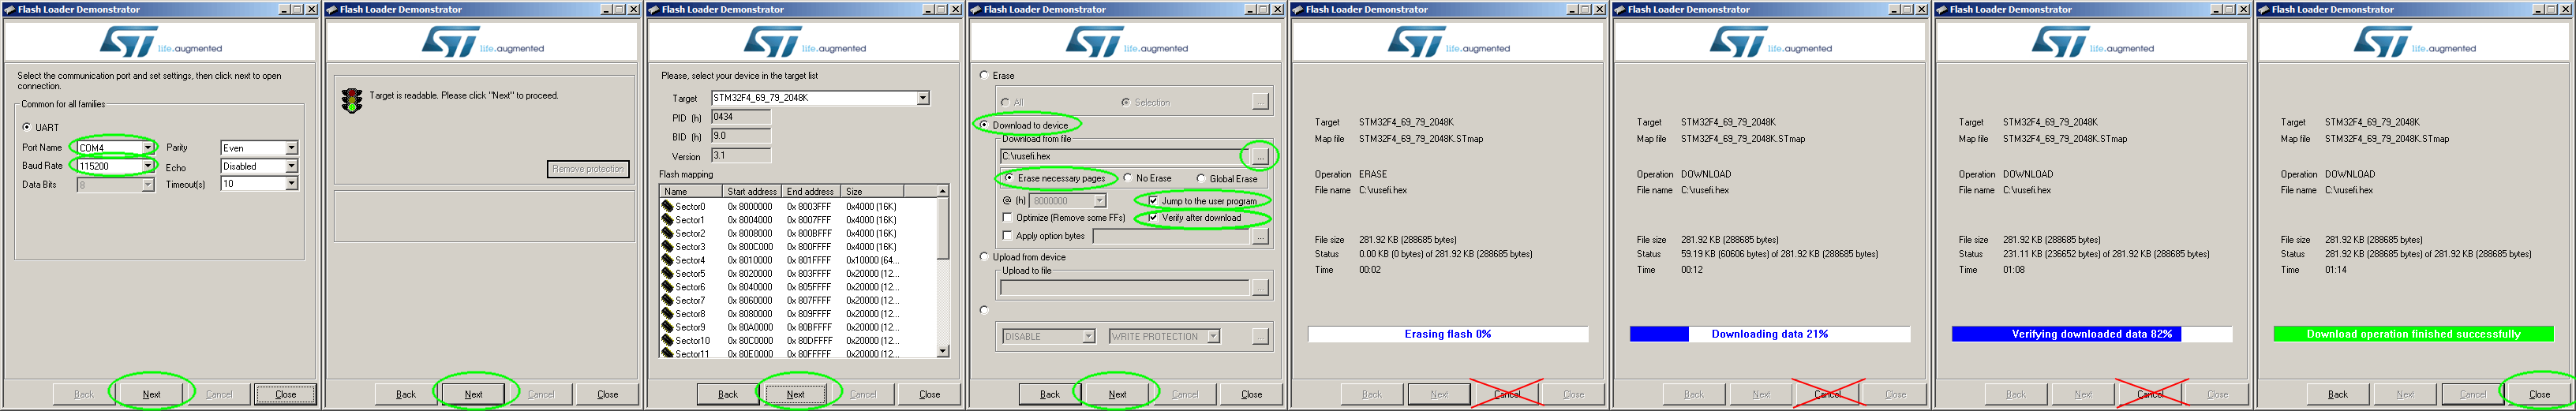Enable Apply option bytes checkbox
Screen dimensions: 2576x411
coord(1007,236)
